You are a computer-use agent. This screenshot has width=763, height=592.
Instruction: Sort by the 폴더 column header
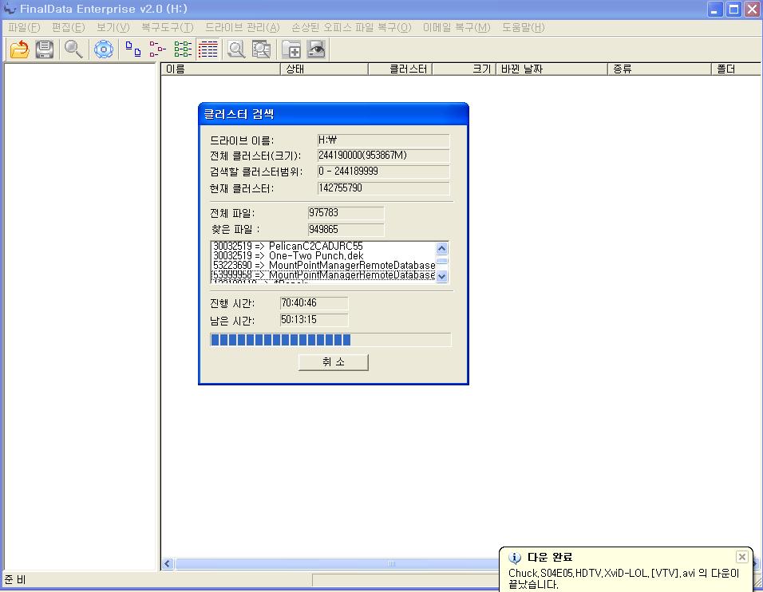(x=737, y=69)
